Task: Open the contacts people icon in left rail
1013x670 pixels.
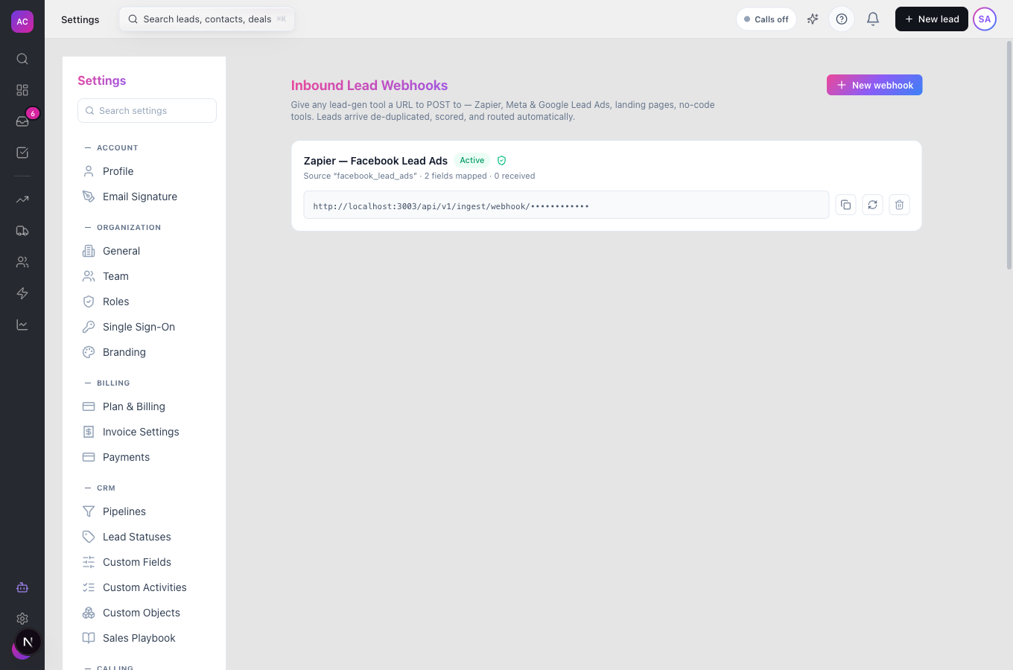Action: click(x=22, y=262)
